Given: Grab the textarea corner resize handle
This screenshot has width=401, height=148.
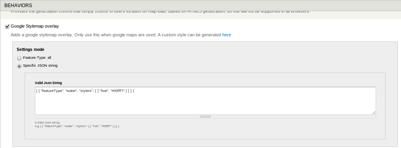Looking at the screenshot, I should pyautogui.click(x=374, y=112).
